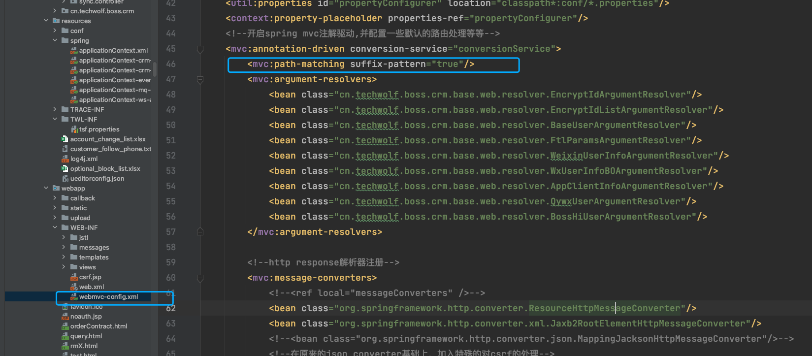Click line number 58 in the gutter
The height and width of the screenshot is (356, 812).
pyautogui.click(x=170, y=247)
